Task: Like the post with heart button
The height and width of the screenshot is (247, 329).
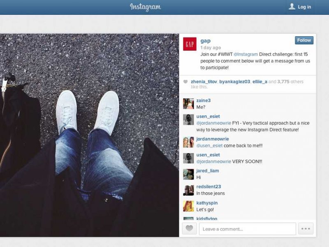Action: click(189, 228)
